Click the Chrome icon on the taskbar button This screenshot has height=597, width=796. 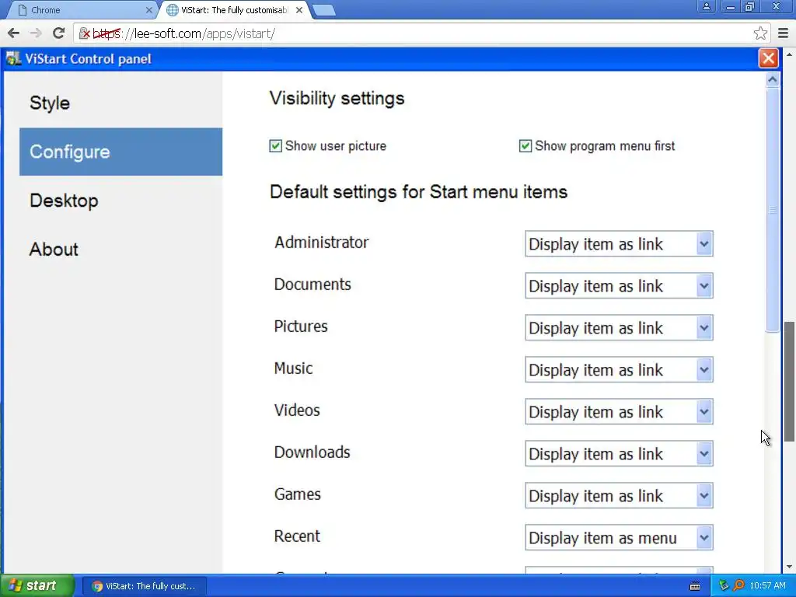click(97, 586)
